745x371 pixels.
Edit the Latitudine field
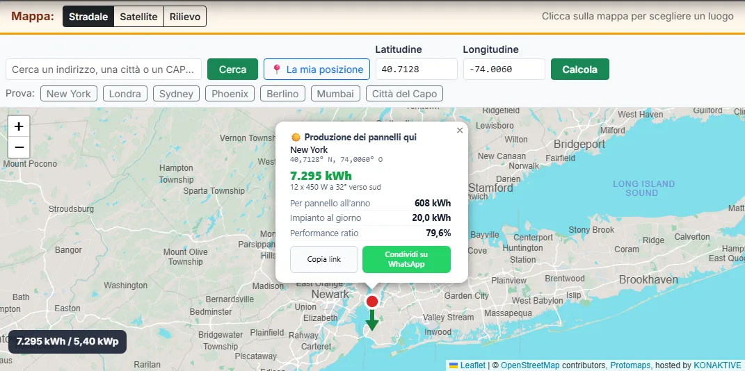[x=416, y=69]
